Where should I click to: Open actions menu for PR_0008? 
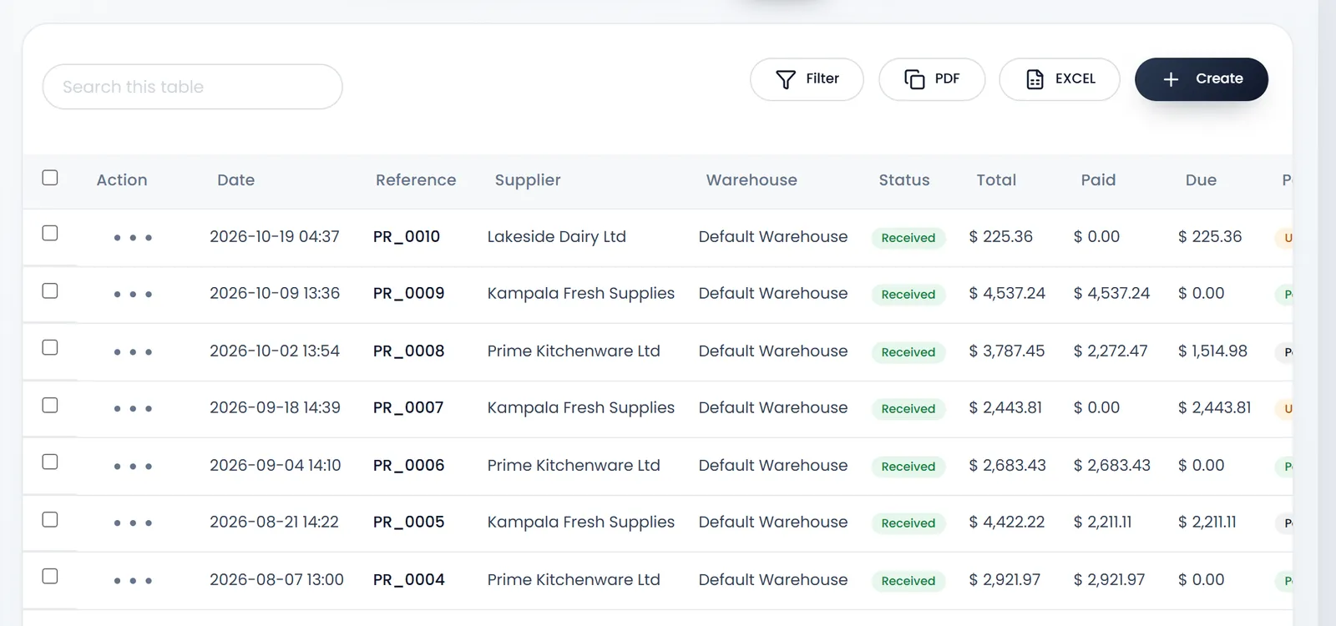[x=133, y=352]
